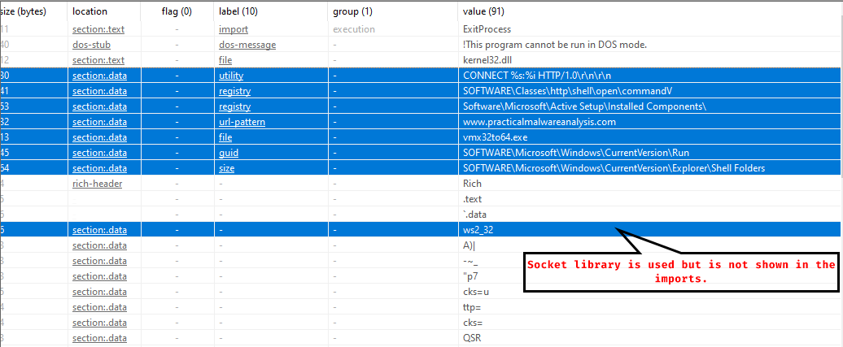This screenshot has height=347, width=843.
Task: Click the label (10) column header
Action: tap(238, 11)
